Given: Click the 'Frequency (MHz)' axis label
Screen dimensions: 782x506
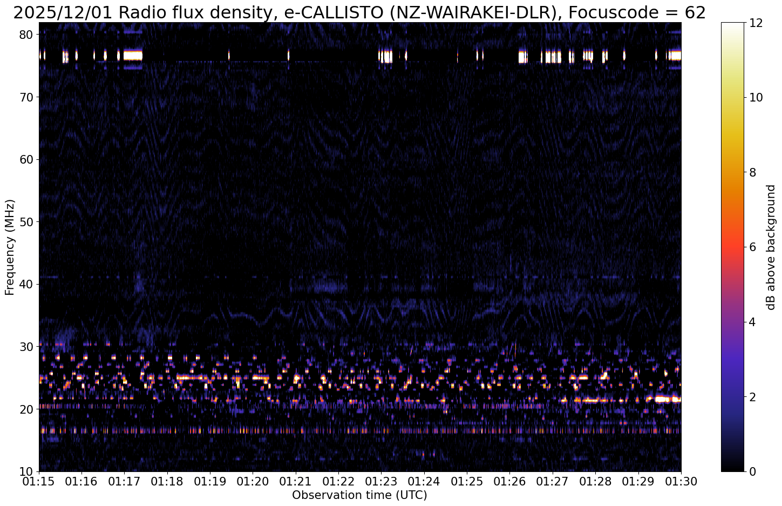Looking at the screenshot, I should coord(10,247).
